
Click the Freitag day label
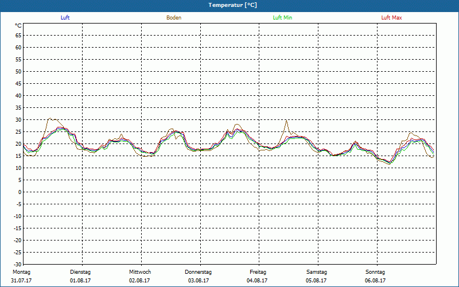coord(258,272)
